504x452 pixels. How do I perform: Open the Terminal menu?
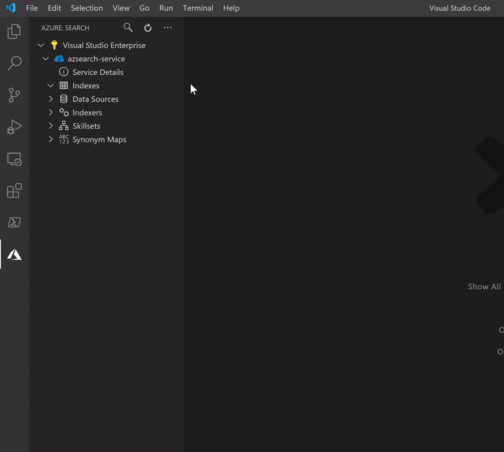click(198, 8)
